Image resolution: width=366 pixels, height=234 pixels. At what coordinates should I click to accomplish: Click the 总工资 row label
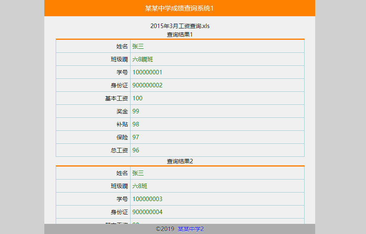coord(119,150)
